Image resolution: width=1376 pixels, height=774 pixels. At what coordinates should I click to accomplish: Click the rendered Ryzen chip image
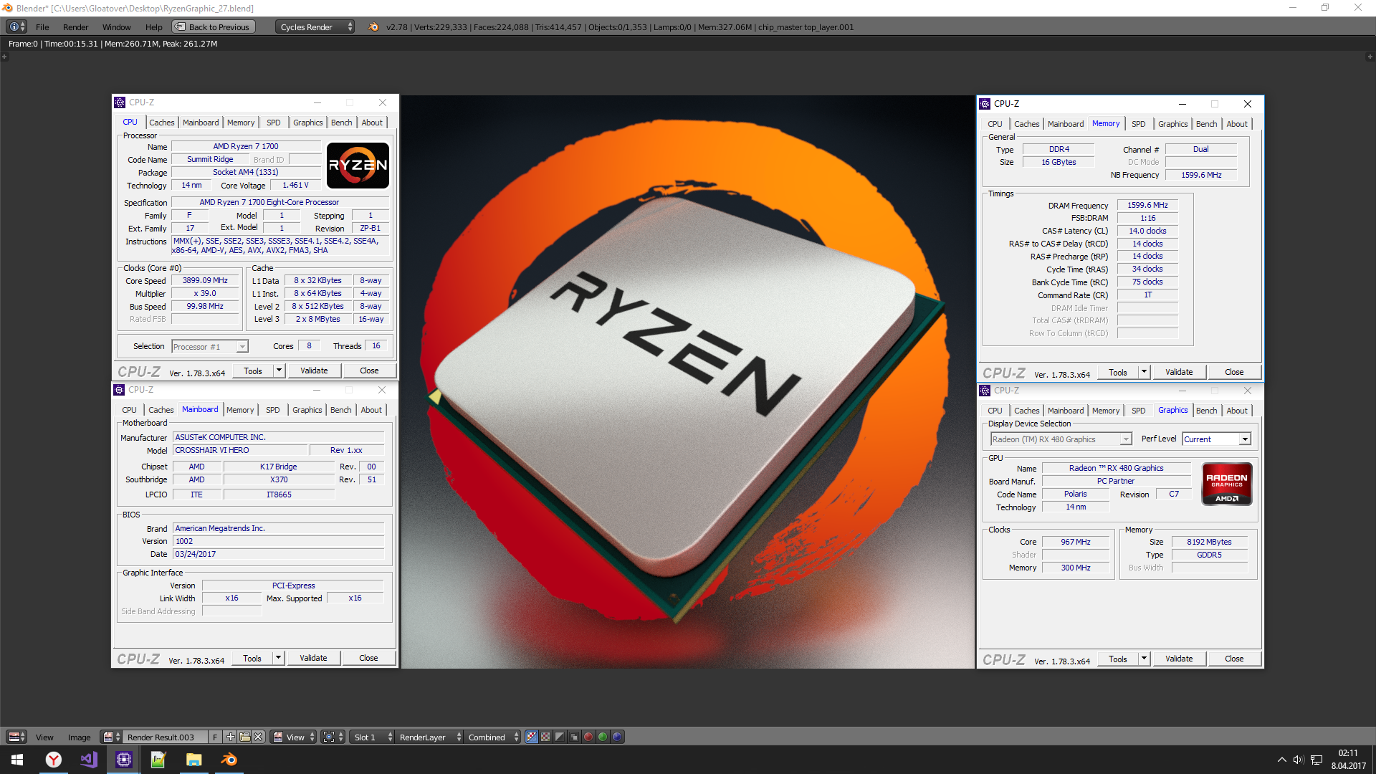687,382
